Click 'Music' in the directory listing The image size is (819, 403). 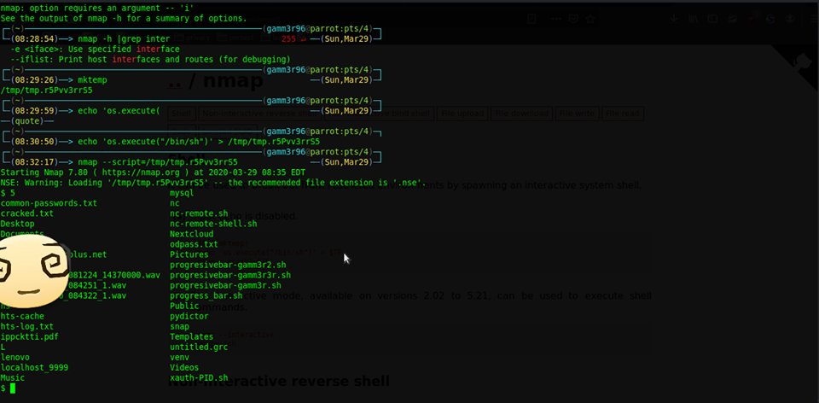pyautogui.click(x=12, y=378)
